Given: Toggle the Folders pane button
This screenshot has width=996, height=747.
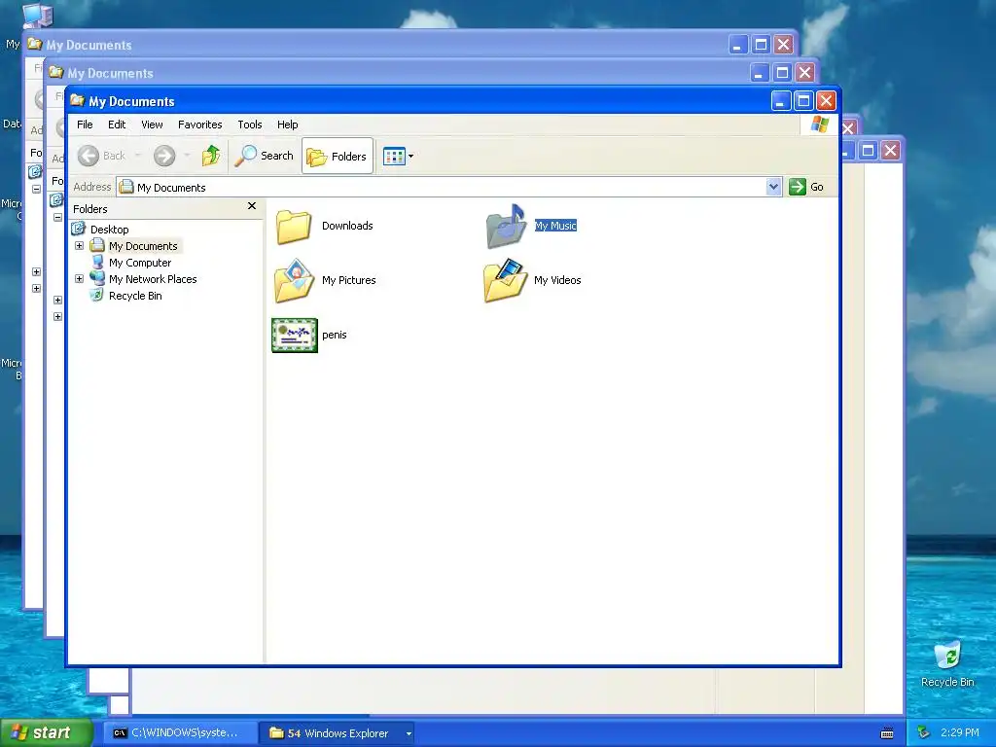Looking at the screenshot, I should 338,156.
